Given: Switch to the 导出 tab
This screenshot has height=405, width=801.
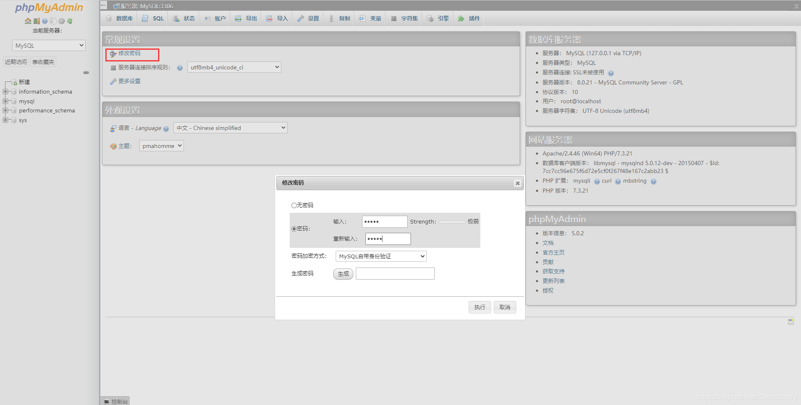Looking at the screenshot, I should click(x=246, y=18).
